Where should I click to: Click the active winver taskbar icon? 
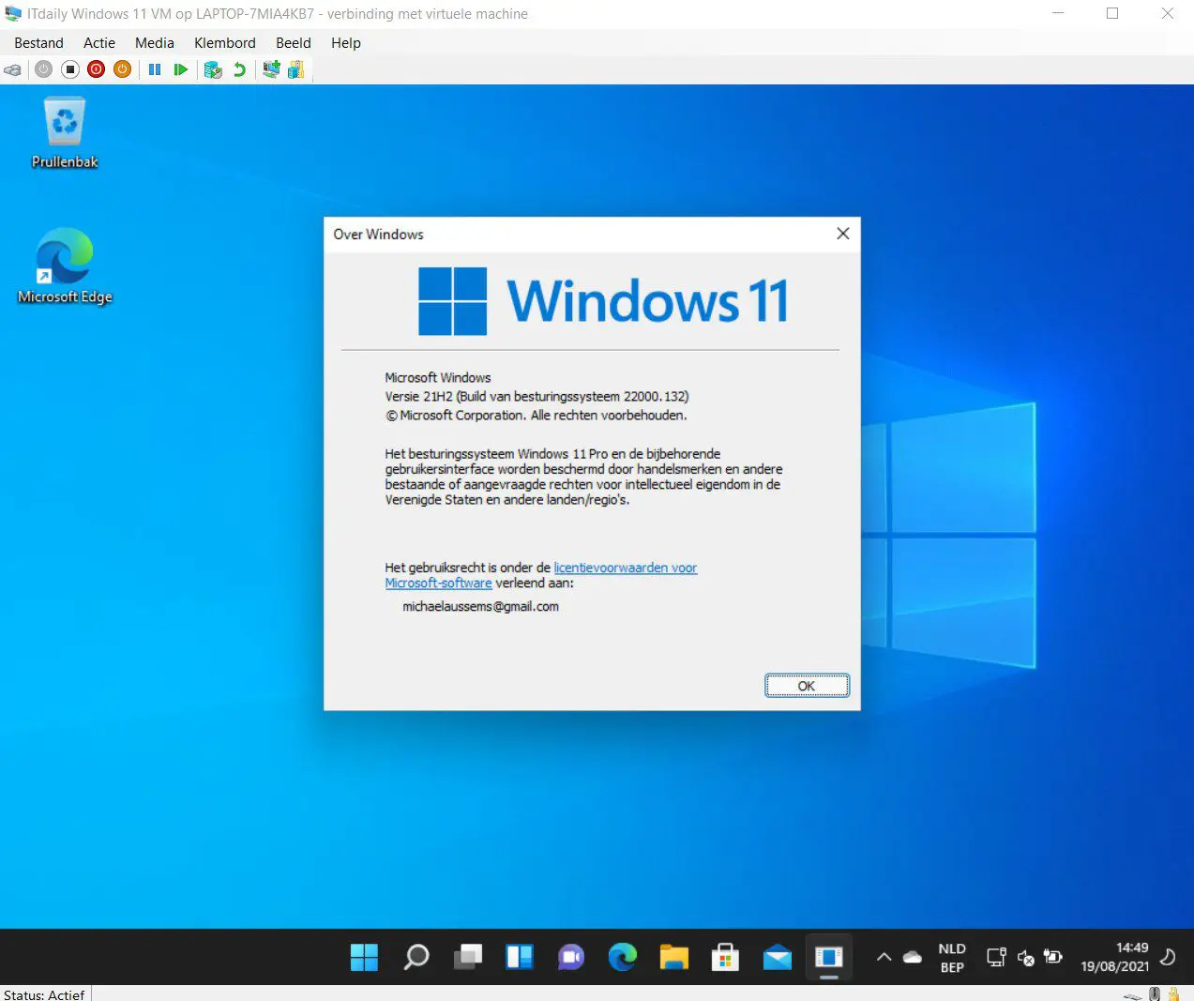pyautogui.click(x=829, y=957)
